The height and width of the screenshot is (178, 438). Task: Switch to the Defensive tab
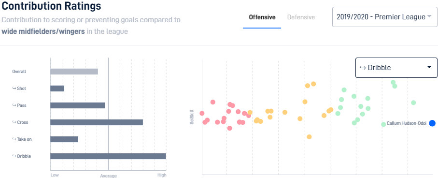[301, 17]
